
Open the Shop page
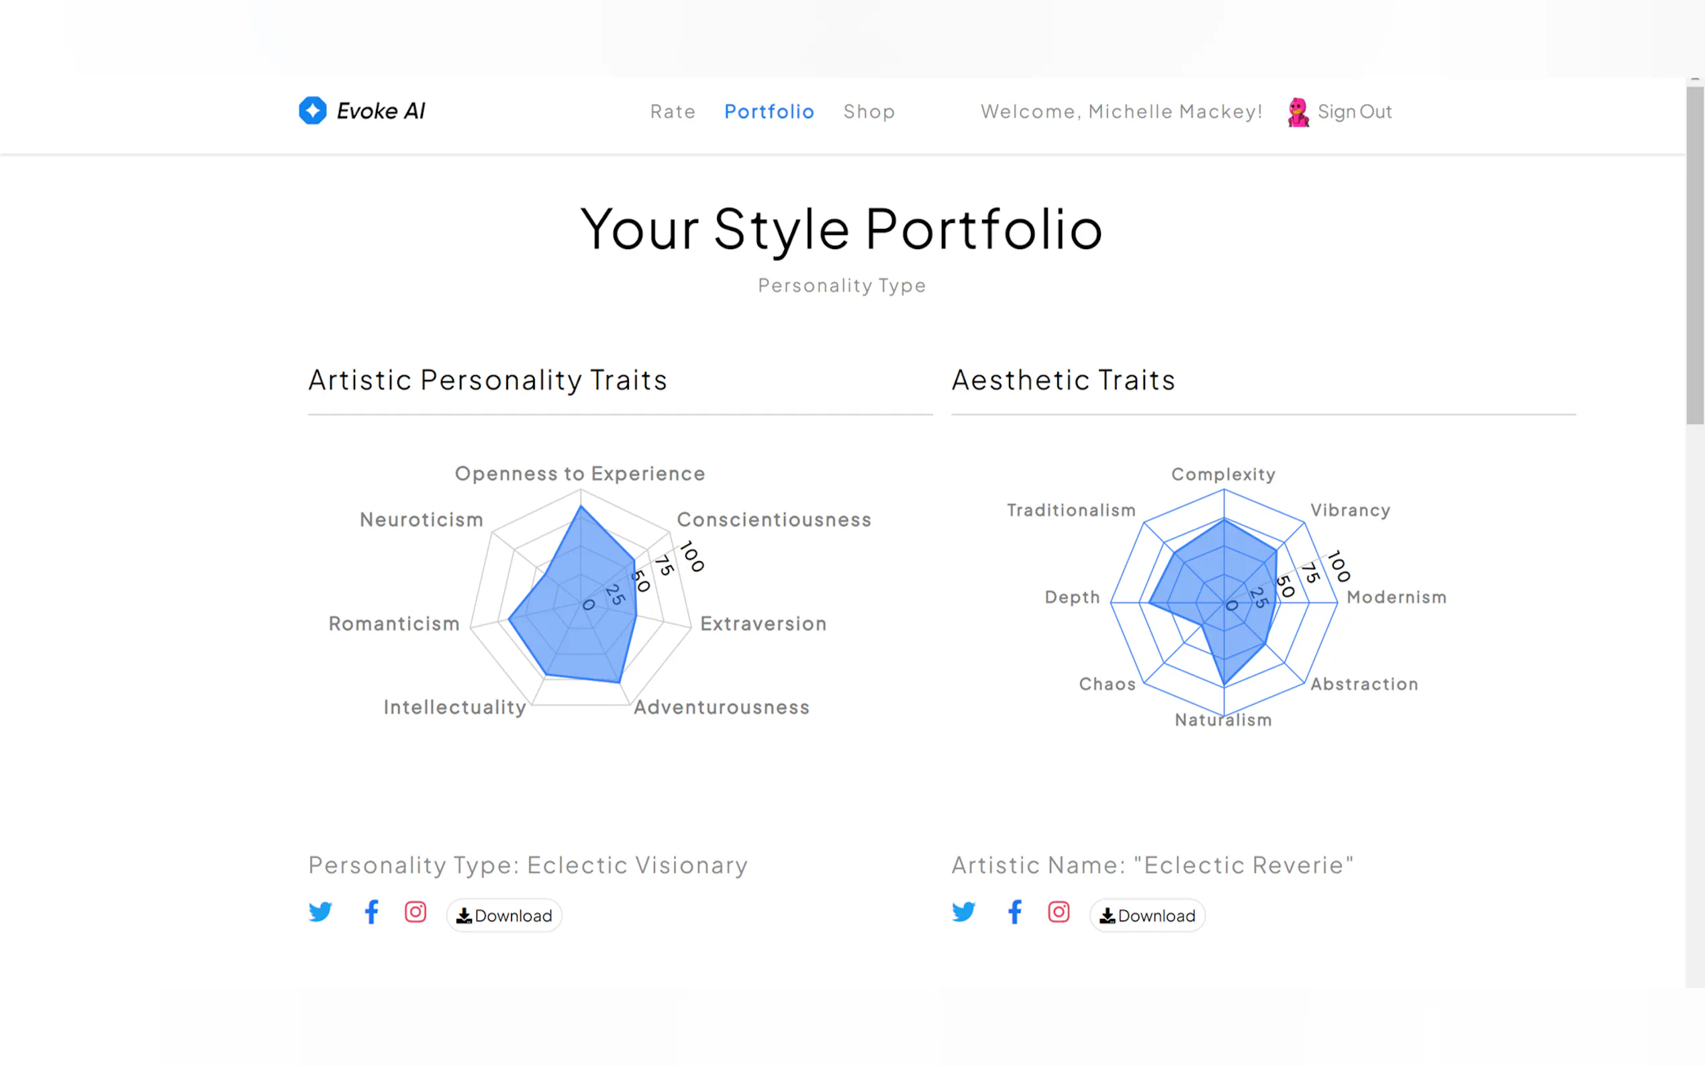click(869, 111)
